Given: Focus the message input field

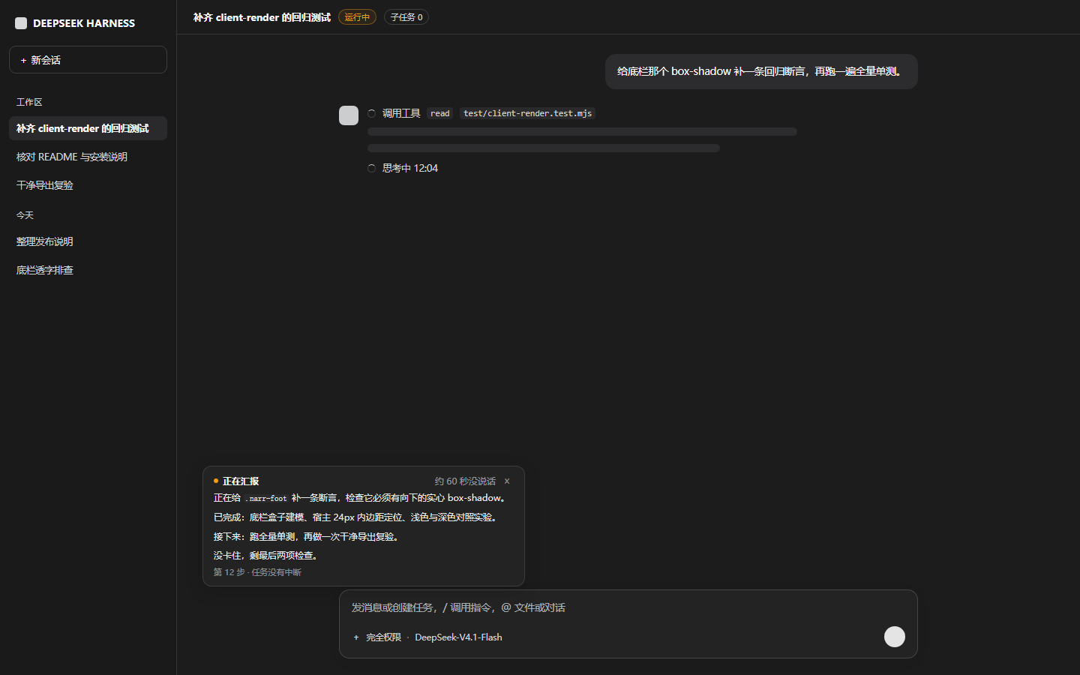Looking at the screenshot, I should (628, 607).
